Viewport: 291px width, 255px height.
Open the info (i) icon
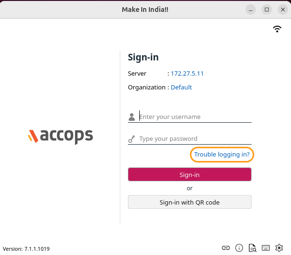(x=239, y=248)
